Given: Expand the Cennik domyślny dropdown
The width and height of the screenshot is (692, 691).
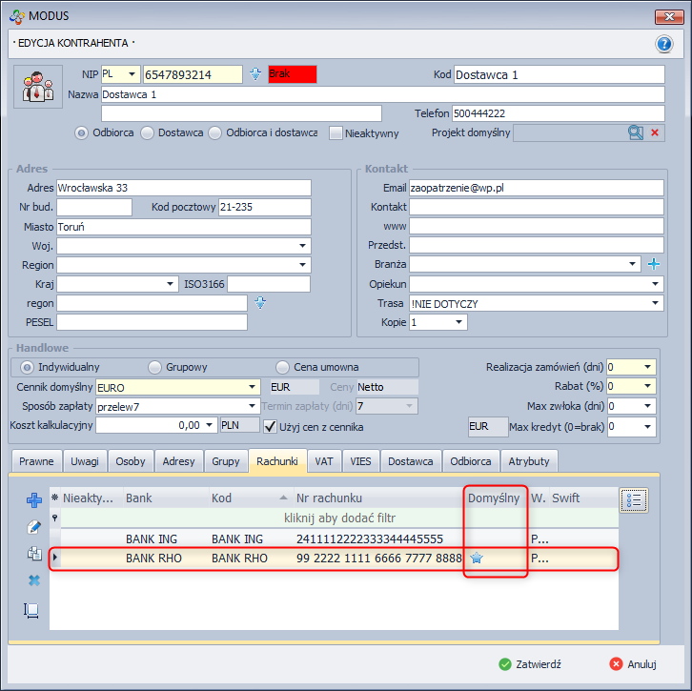Looking at the screenshot, I should pyautogui.click(x=252, y=387).
